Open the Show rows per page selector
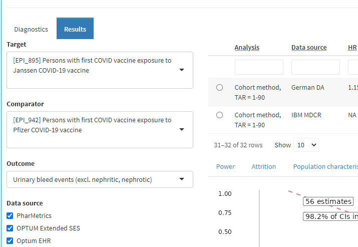This screenshot has width=358, height=247. (x=306, y=145)
